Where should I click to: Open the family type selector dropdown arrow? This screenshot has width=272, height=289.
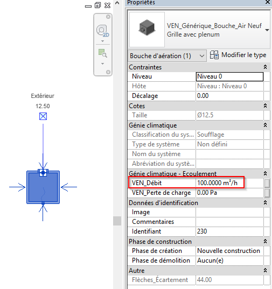click(x=267, y=30)
